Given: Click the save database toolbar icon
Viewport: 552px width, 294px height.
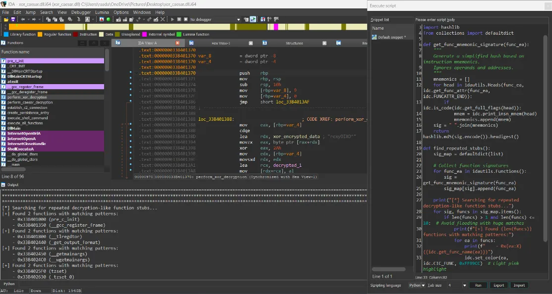Looking at the screenshot, I should [13, 19].
